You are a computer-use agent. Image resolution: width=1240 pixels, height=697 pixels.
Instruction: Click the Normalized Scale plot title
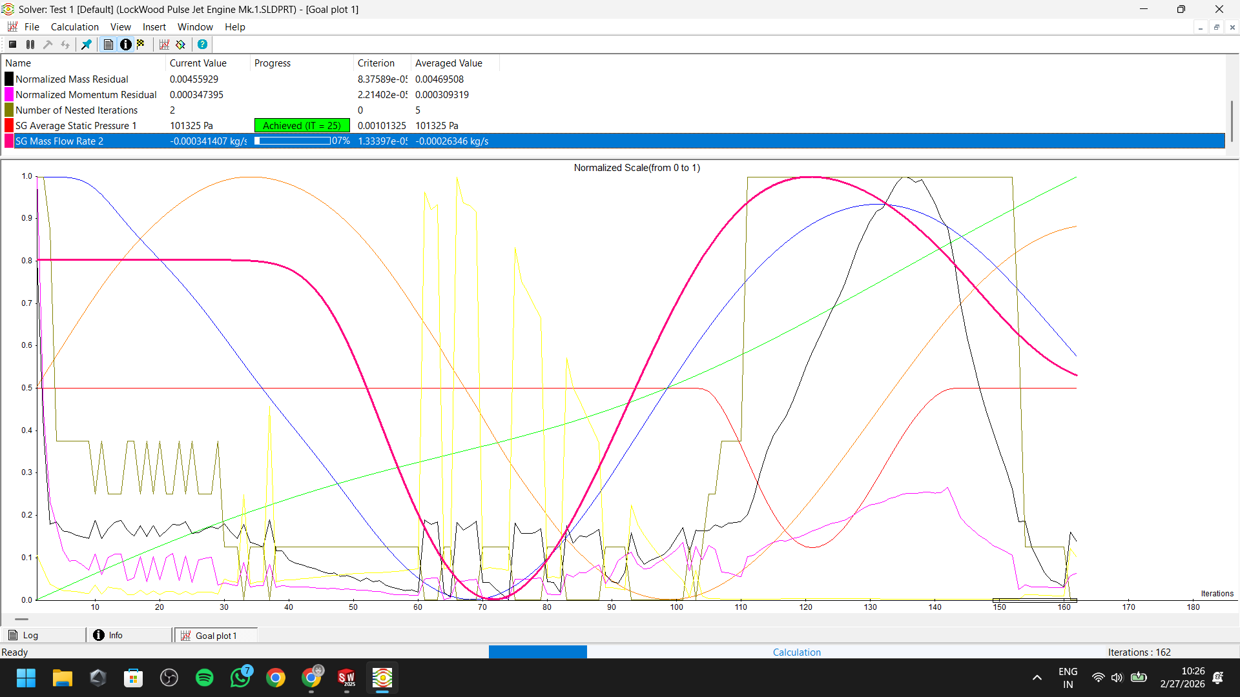click(x=637, y=168)
